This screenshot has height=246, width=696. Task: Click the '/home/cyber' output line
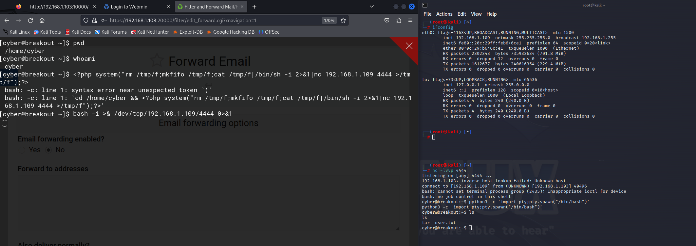(x=25, y=51)
